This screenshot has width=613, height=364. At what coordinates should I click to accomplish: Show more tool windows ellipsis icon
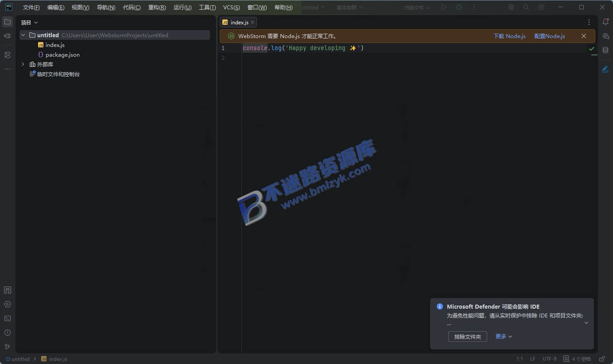[8, 69]
